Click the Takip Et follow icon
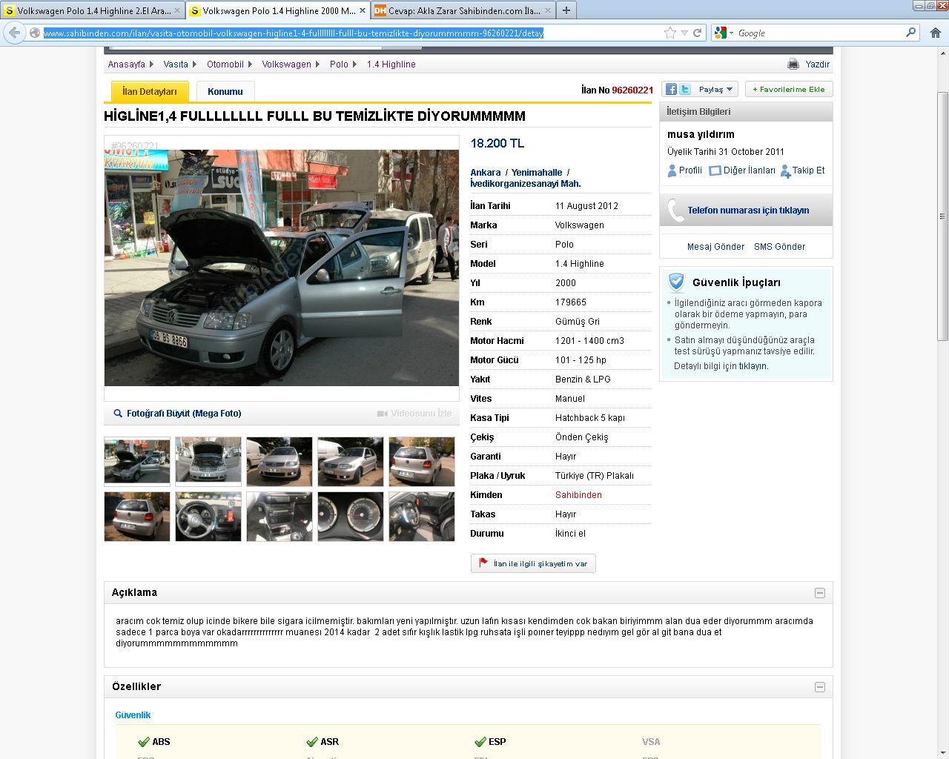This screenshot has height=759, width=949. coord(785,171)
